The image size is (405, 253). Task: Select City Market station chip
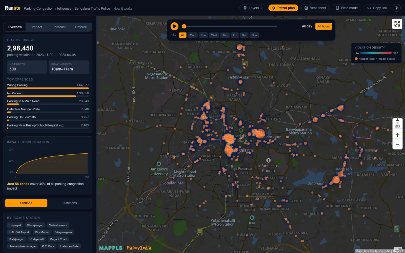42,232
